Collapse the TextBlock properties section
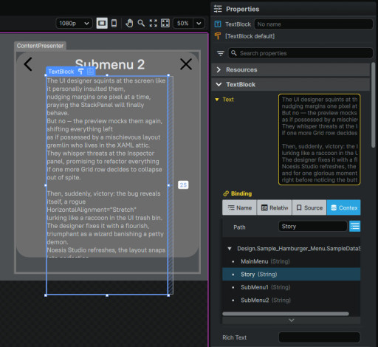This screenshot has width=378, height=347. point(290,84)
